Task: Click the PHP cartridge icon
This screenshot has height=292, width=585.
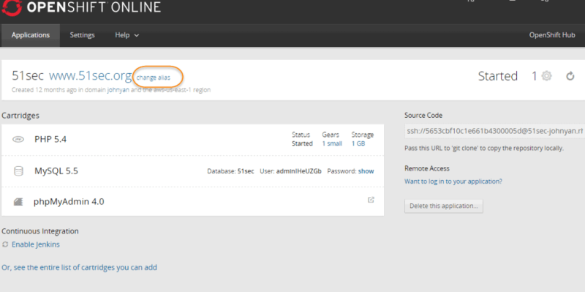Action: point(18,139)
